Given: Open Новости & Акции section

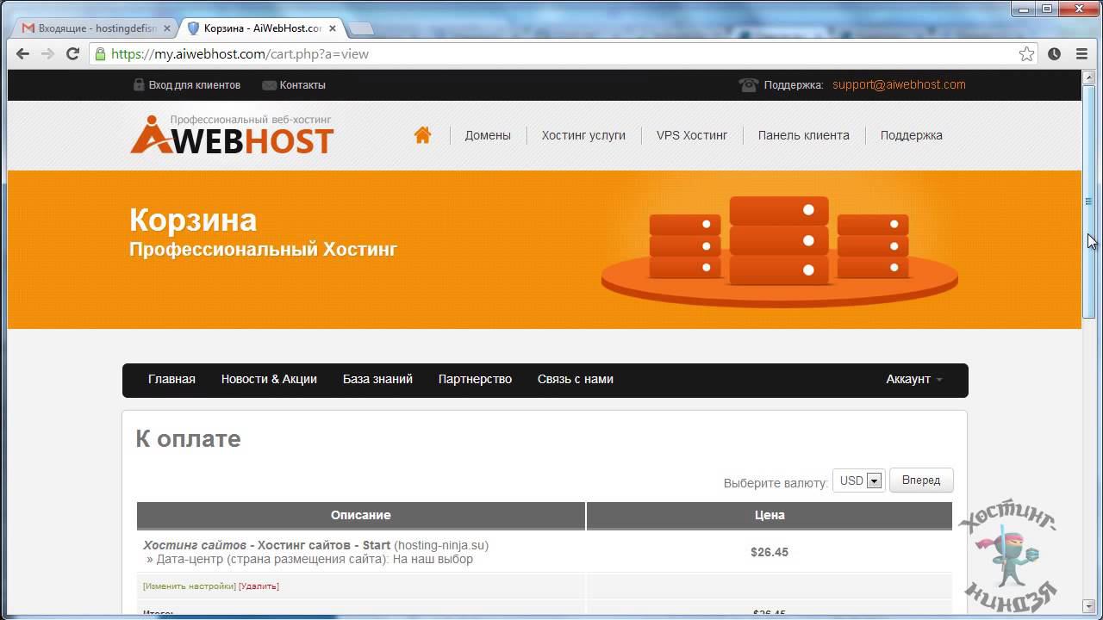Looking at the screenshot, I should coord(269,379).
